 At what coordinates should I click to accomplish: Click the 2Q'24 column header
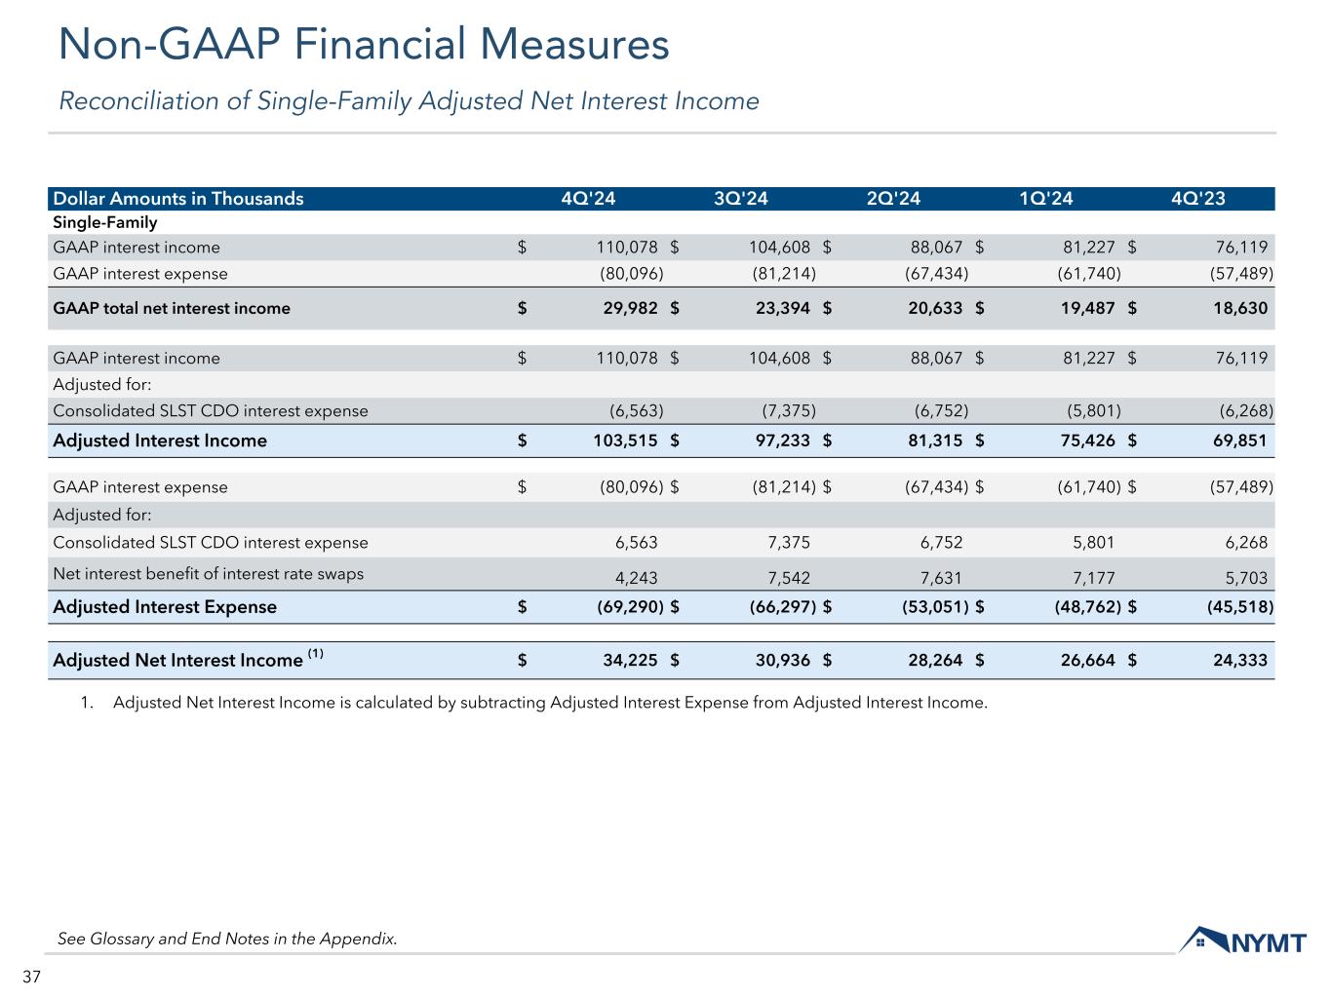click(893, 199)
